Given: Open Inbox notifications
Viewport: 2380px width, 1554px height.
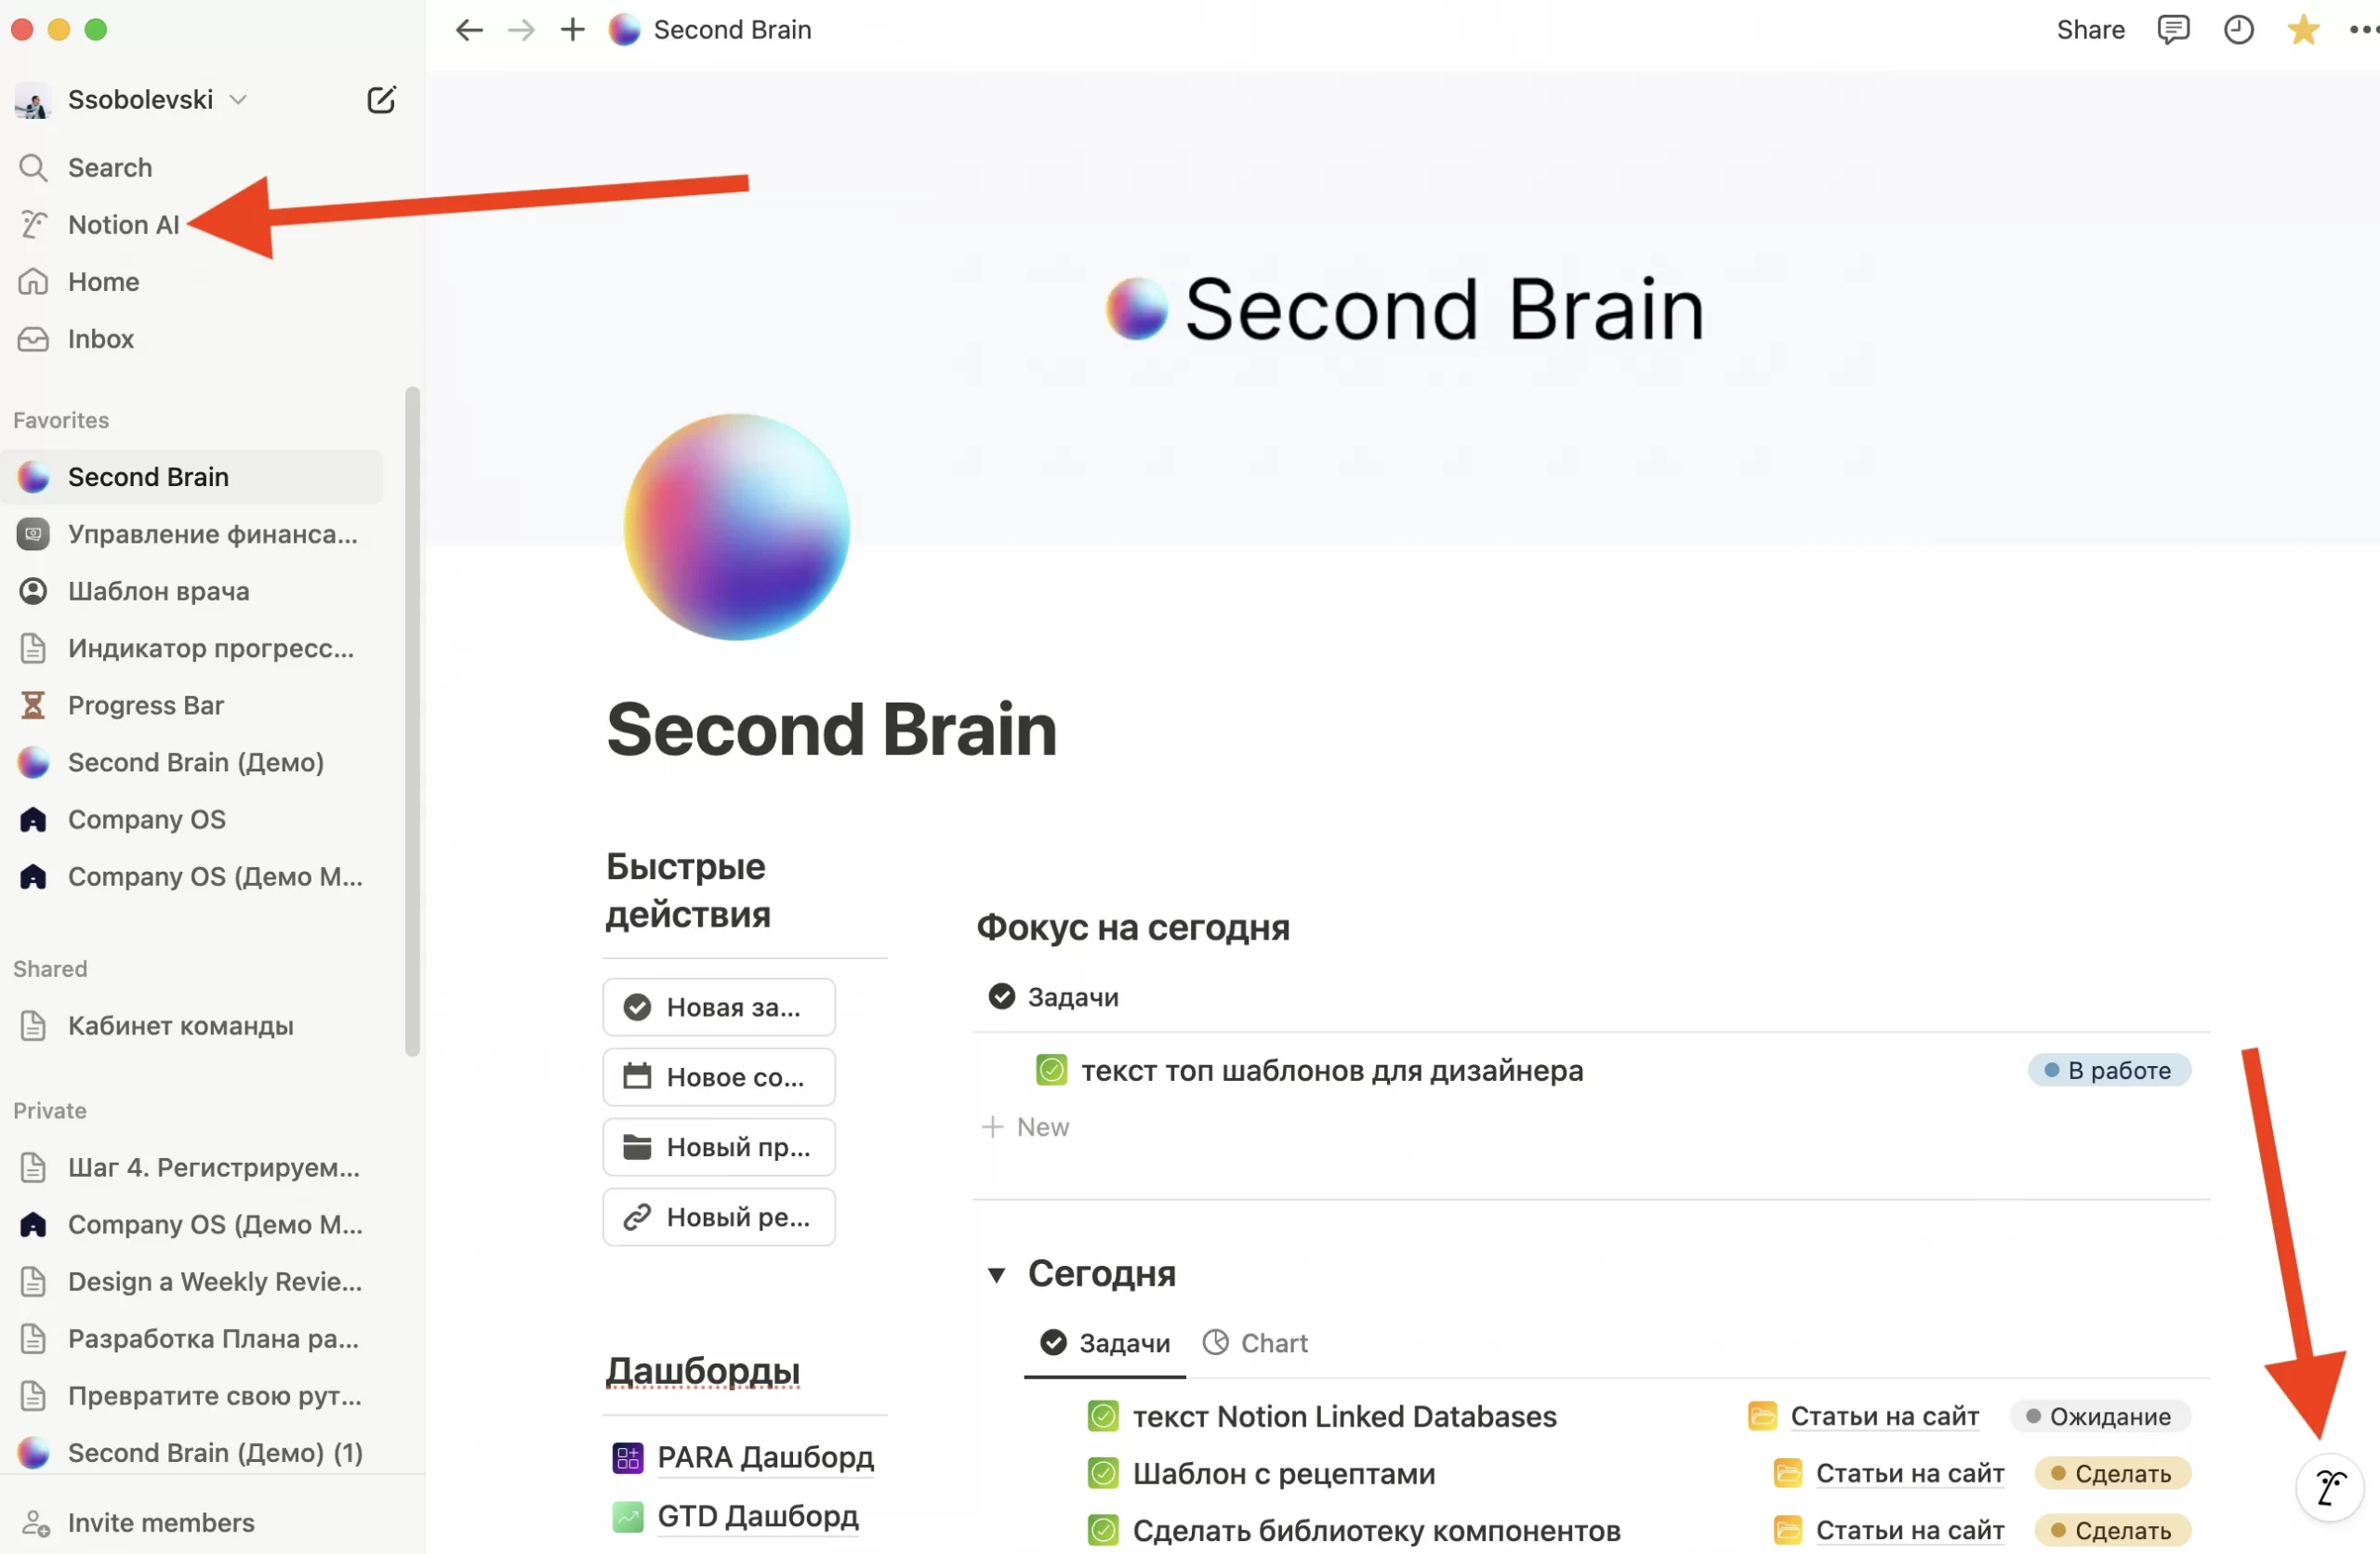Looking at the screenshot, I should click(100, 338).
